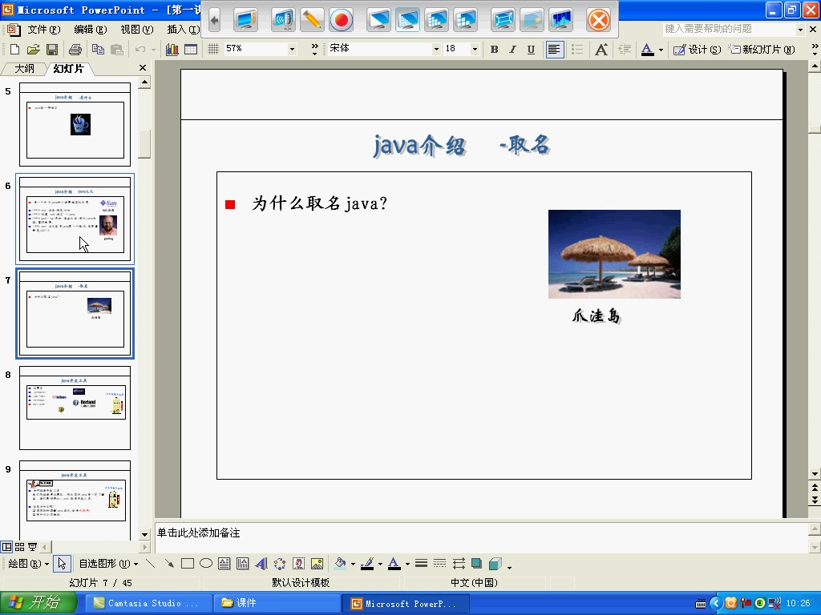The image size is (821, 615).
Task: Apply shadow style to object
Action: (476, 563)
